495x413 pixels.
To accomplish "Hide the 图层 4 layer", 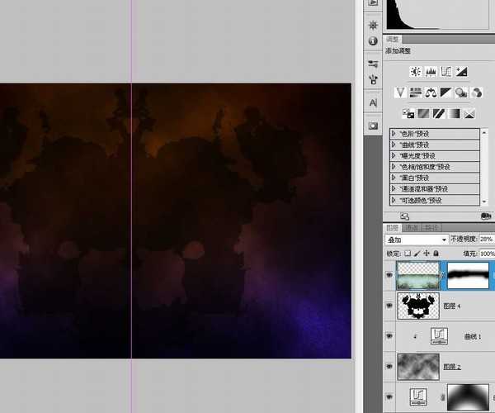I will [x=389, y=305].
